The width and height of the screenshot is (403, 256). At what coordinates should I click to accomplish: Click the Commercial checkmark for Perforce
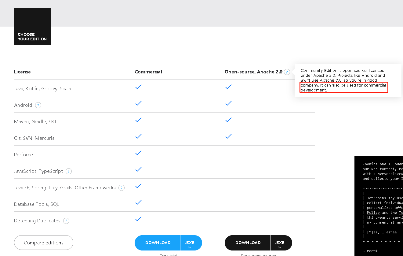[x=138, y=153]
